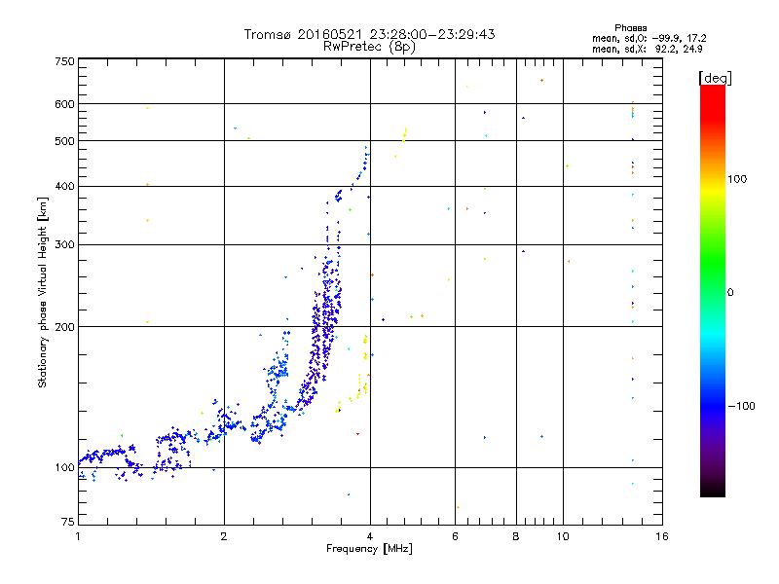Screen dimensions: 779x584
Task: Click the '[deg]' colorbar unit label
Action: [715, 78]
